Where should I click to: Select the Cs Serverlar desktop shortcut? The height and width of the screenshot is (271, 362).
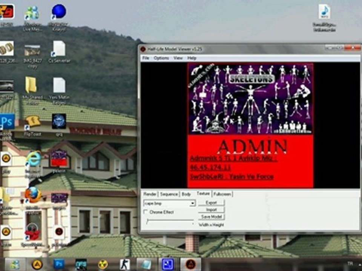(x=59, y=52)
